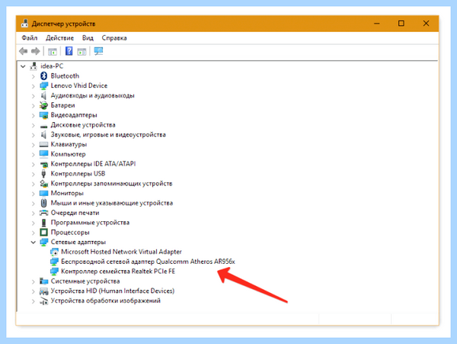
Task: Expand the Процессоры category arrow
Action: [x=34, y=233]
